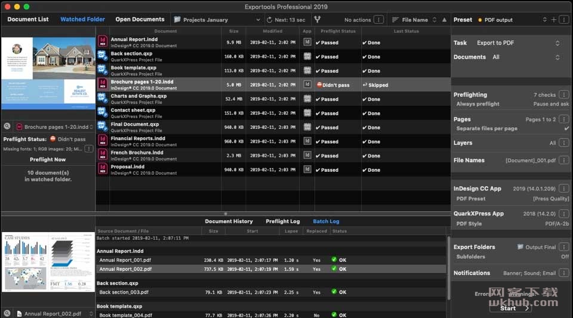Click InDesign icon for Annual Report.indd

[103, 41]
